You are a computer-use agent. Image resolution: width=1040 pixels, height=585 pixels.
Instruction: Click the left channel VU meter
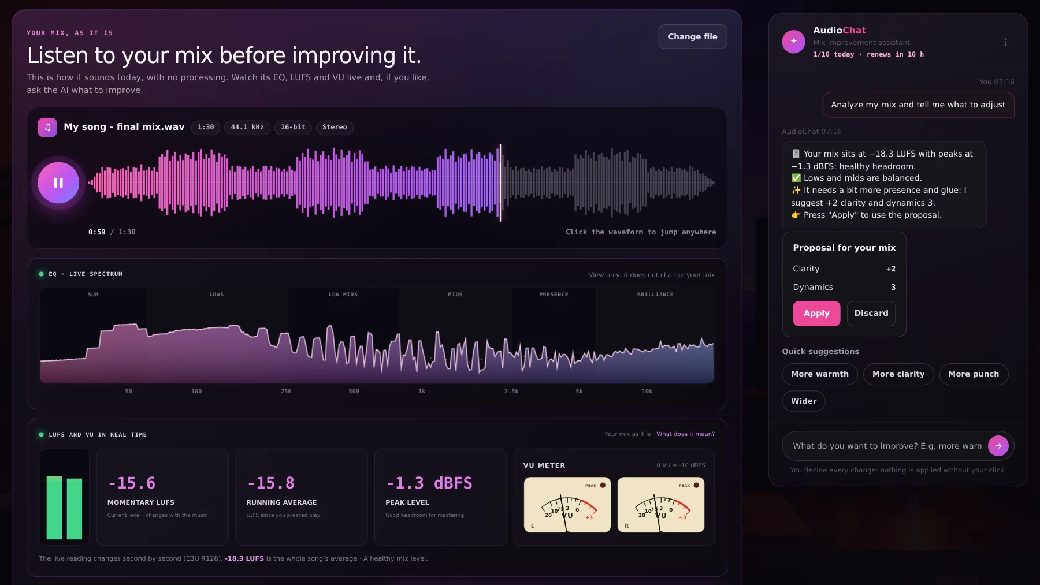point(567,505)
